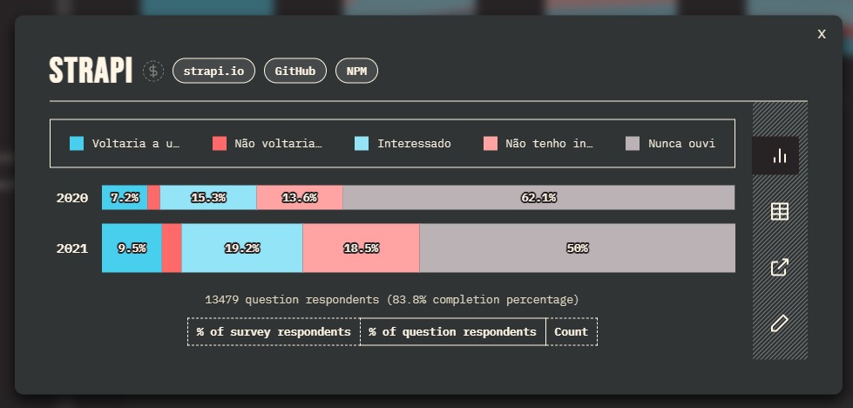Click 'Não voltaria…' legend red swatch

pos(220,144)
